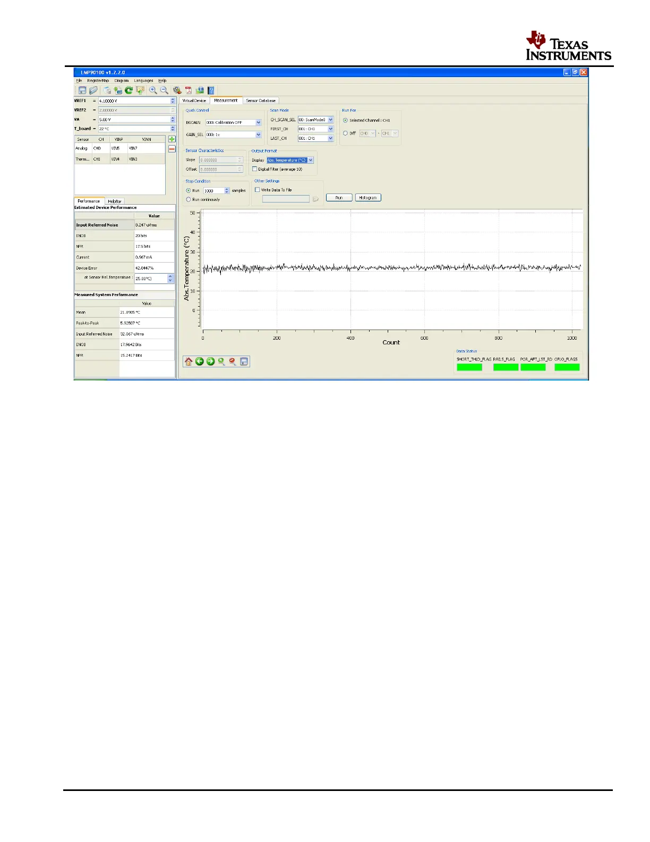This screenshot has width=650, height=842.
Task: Click the VREF1 value spinner
Action: (x=173, y=100)
